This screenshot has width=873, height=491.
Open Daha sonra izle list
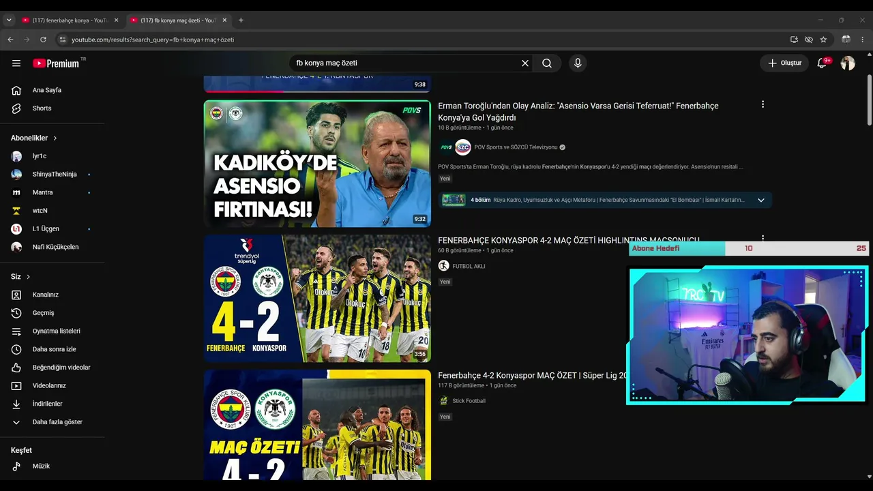[x=53, y=349]
